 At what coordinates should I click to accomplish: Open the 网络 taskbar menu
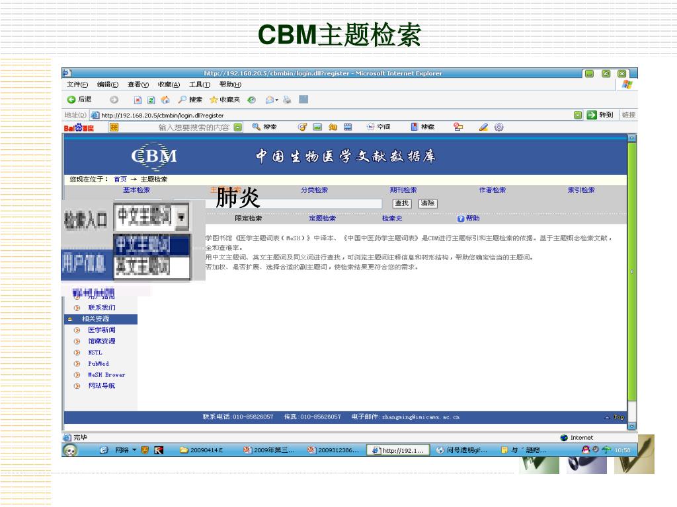[125, 450]
